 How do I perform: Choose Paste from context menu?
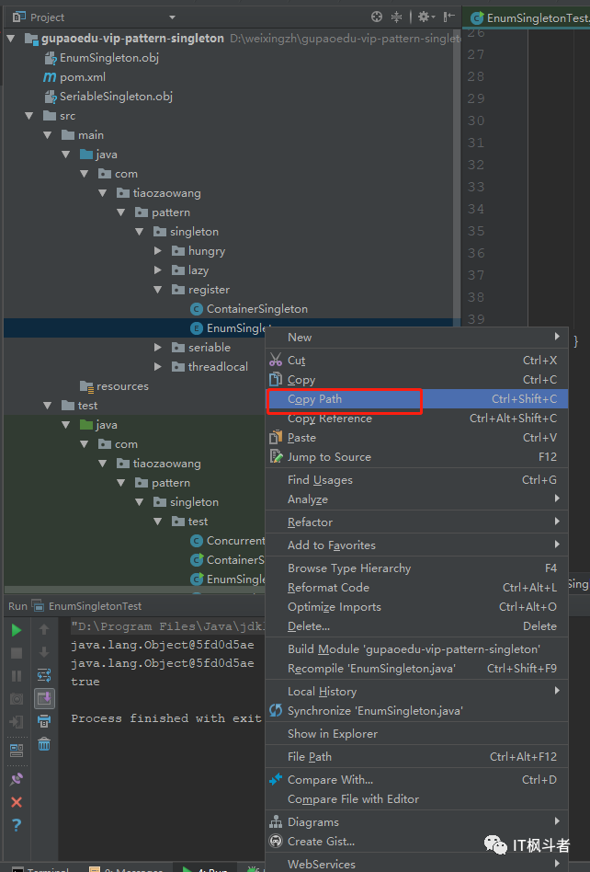point(416,438)
